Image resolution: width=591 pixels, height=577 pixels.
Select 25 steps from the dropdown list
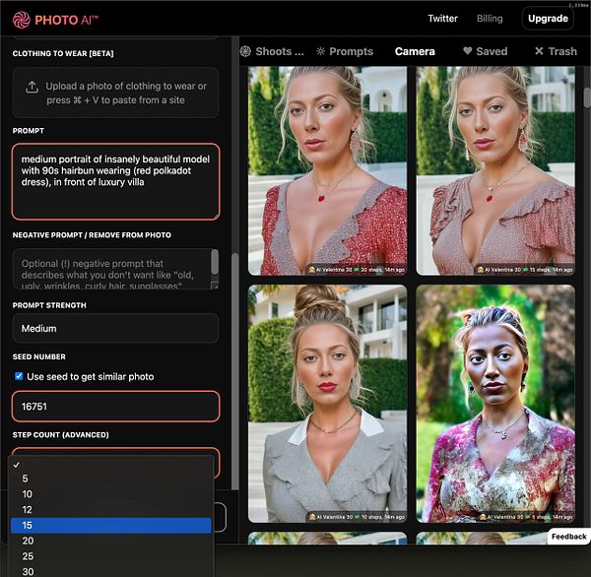[111, 556]
